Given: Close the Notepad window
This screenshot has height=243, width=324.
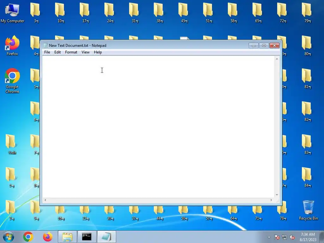Looking at the screenshot, I should tap(274, 46).
